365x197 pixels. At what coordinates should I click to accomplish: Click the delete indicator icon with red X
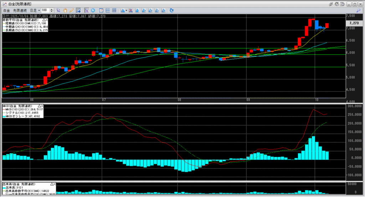point(131,10)
